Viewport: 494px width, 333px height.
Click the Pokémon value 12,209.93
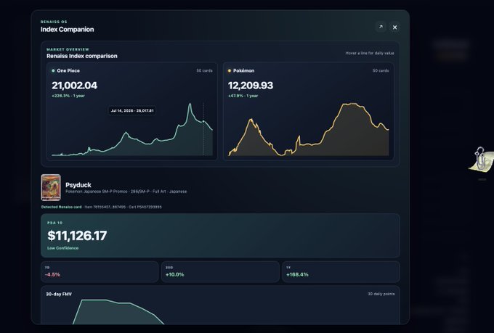coord(251,86)
